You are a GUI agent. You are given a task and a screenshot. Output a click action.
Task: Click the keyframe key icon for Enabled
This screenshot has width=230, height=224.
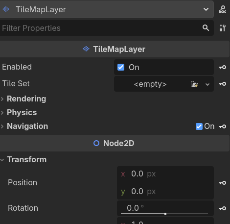coord(223,67)
